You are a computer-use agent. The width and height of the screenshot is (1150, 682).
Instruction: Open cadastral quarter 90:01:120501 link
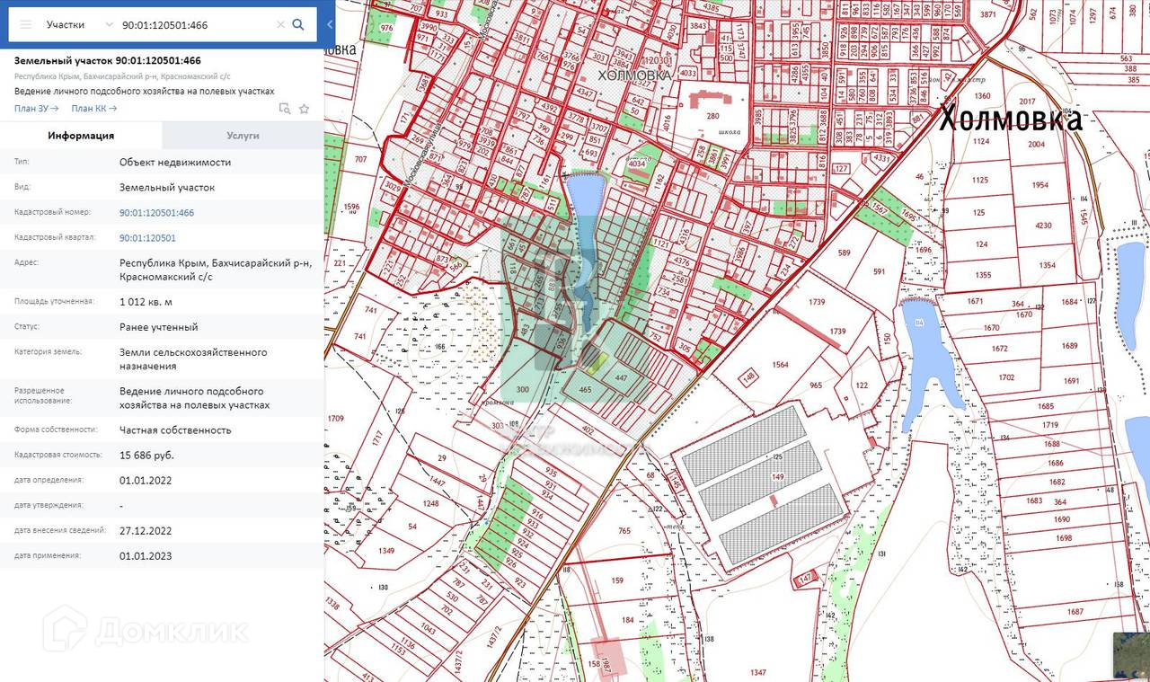coord(147,238)
